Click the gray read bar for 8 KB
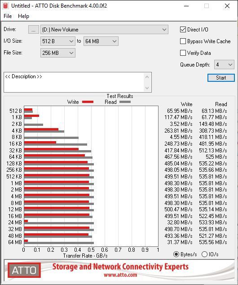 [51, 138]
